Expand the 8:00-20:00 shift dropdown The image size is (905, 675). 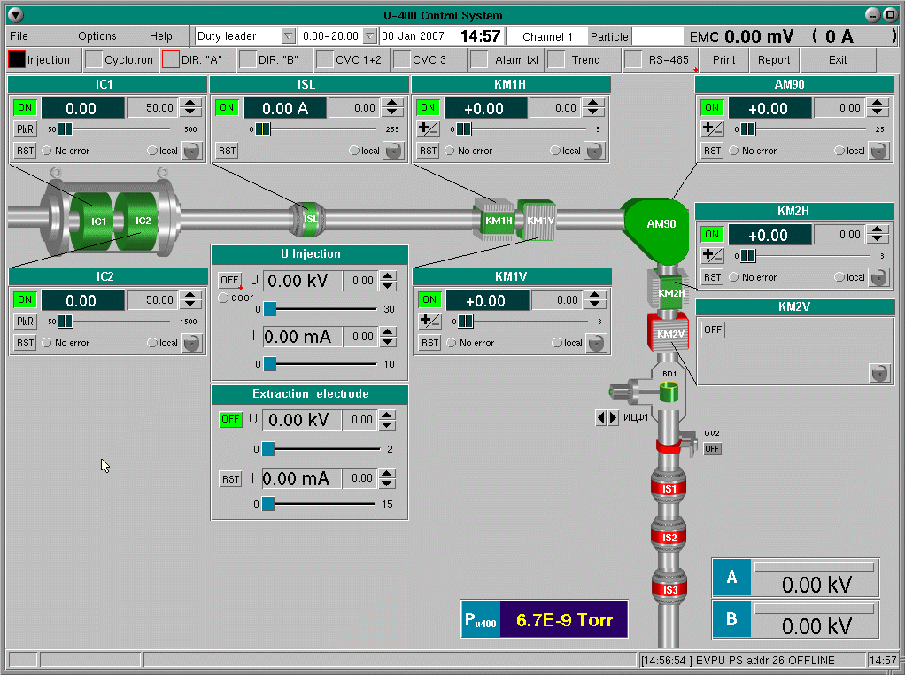tap(369, 36)
